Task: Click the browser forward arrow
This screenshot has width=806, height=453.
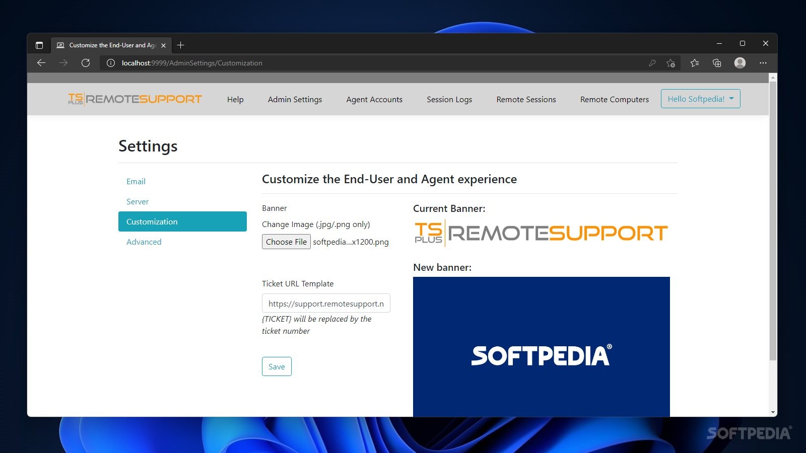Action: 63,63
